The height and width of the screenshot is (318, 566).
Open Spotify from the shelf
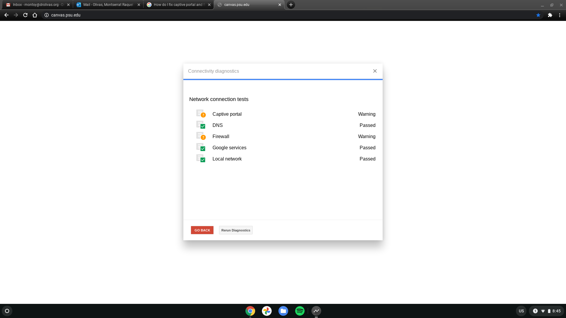tap(300, 311)
